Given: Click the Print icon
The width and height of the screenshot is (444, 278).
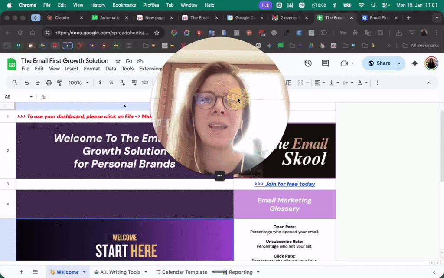Looking at the screenshot, I should point(49,83).
